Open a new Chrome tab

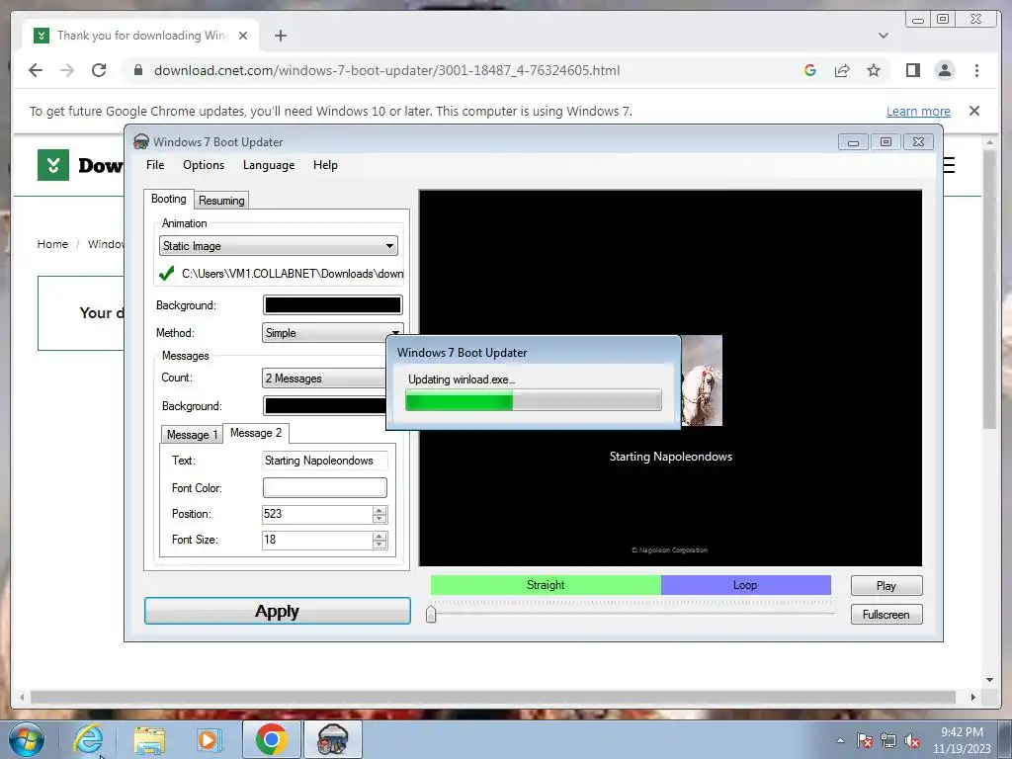click(280, 36)
